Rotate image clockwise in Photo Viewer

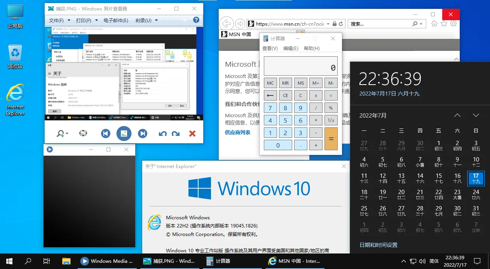[x=176, y=134]
